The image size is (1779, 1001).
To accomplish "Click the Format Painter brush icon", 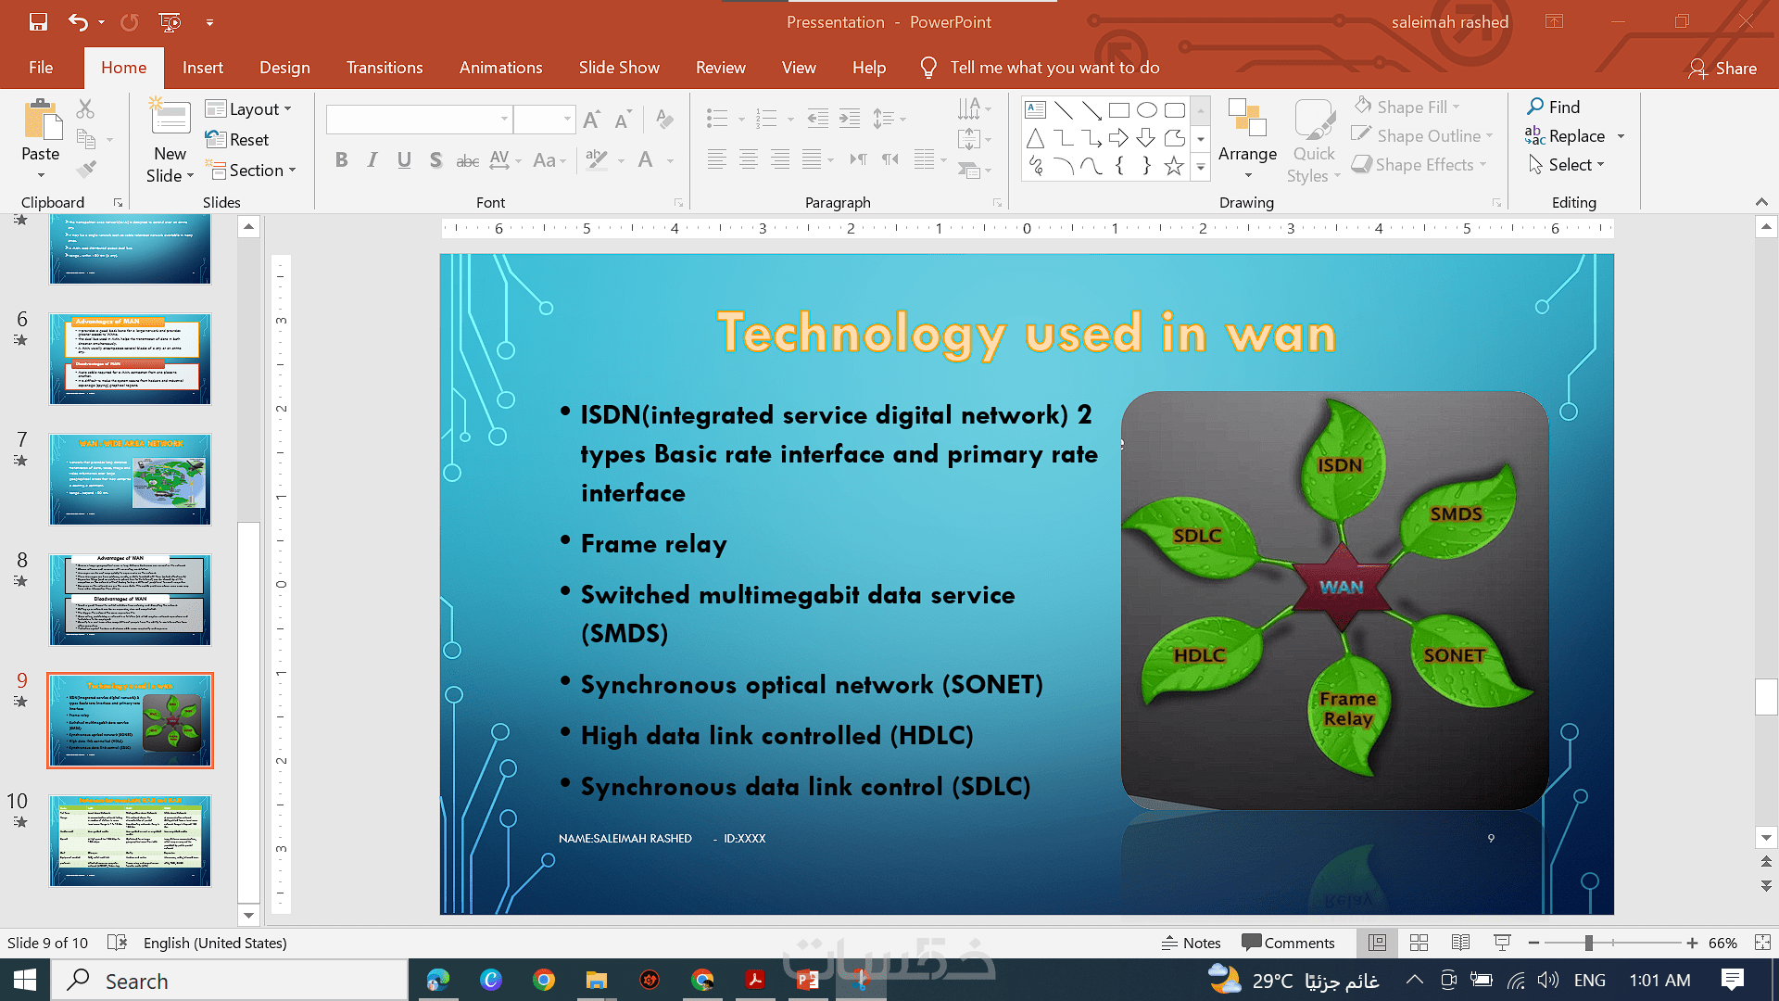I will 86,170.
